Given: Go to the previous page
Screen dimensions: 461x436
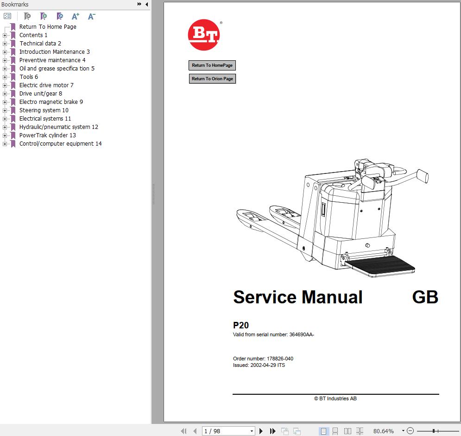Looking at the screenshot, I should coord(195,431).
